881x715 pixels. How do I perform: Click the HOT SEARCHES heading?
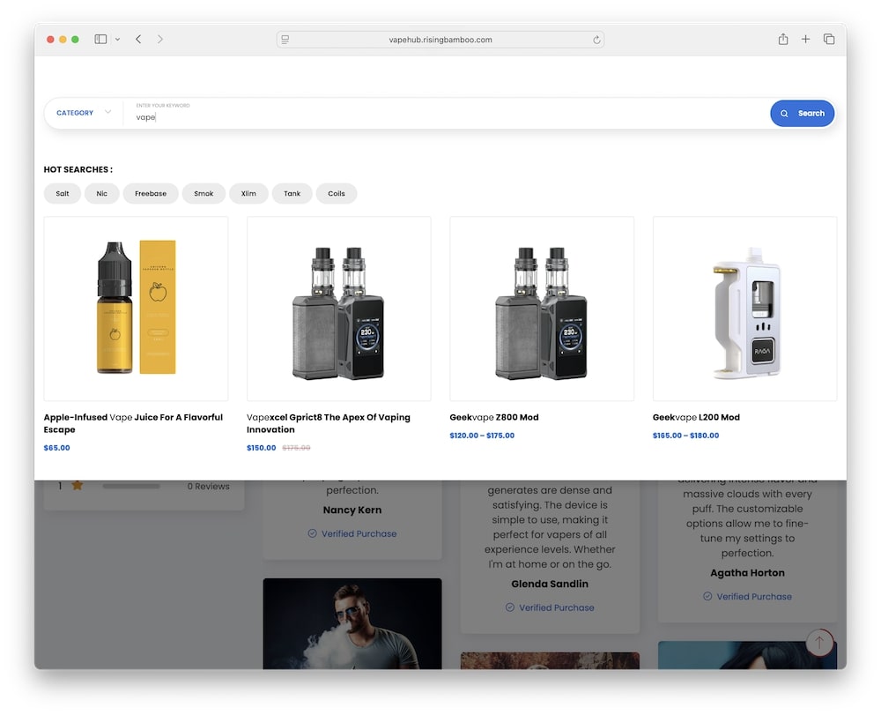pos(78,169)
